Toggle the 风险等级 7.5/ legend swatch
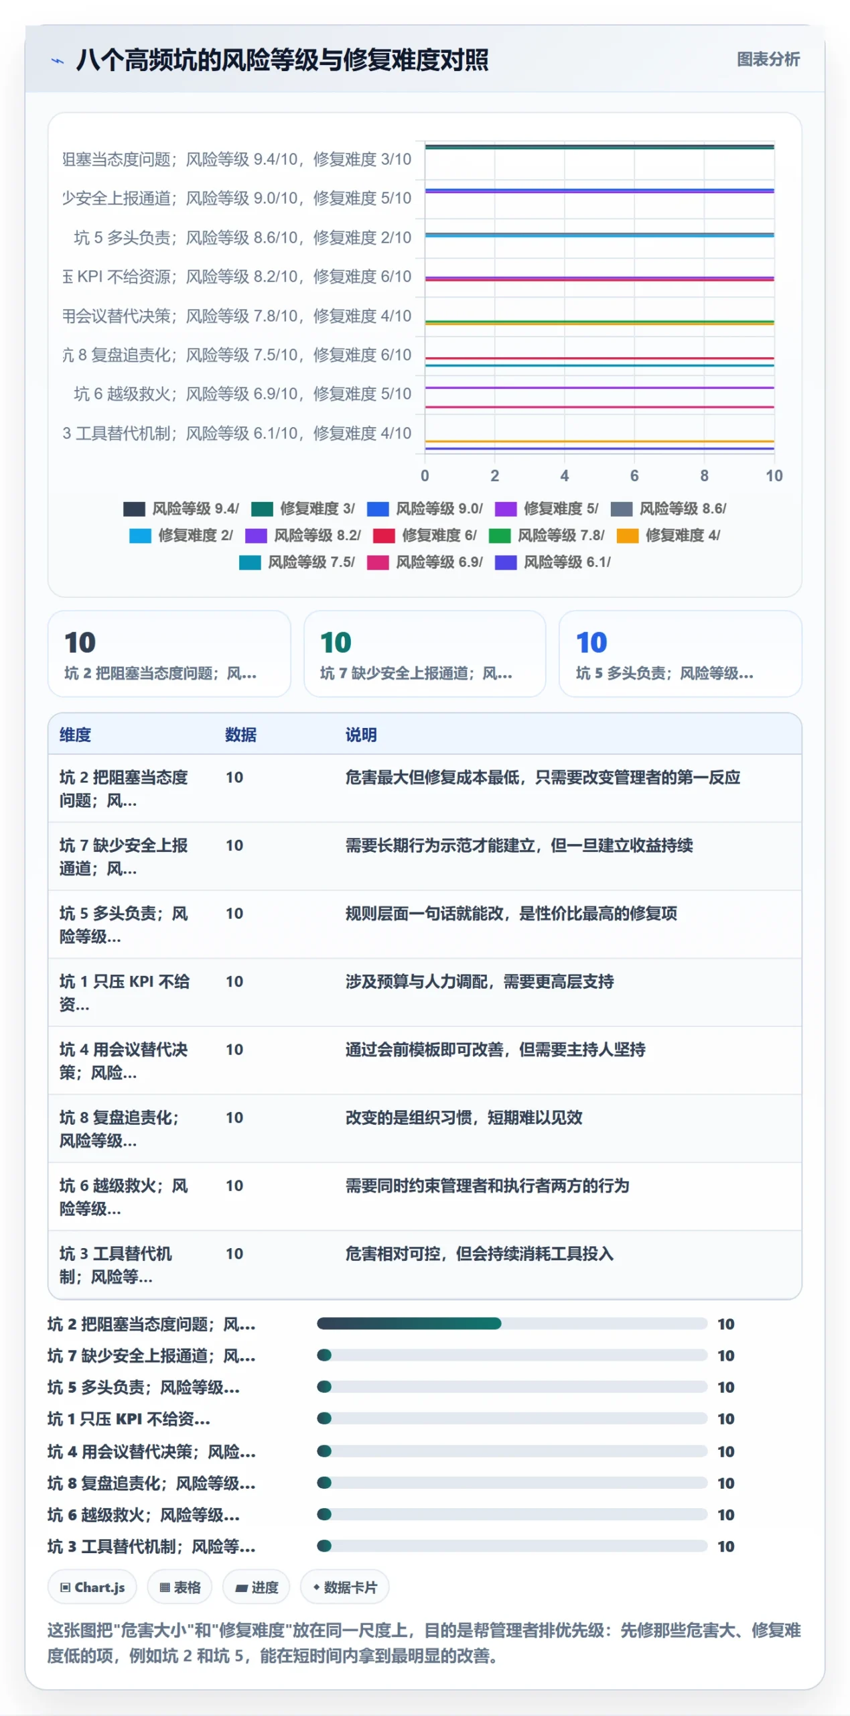This screenshot has width=850, height=1716. coord(250,562)
